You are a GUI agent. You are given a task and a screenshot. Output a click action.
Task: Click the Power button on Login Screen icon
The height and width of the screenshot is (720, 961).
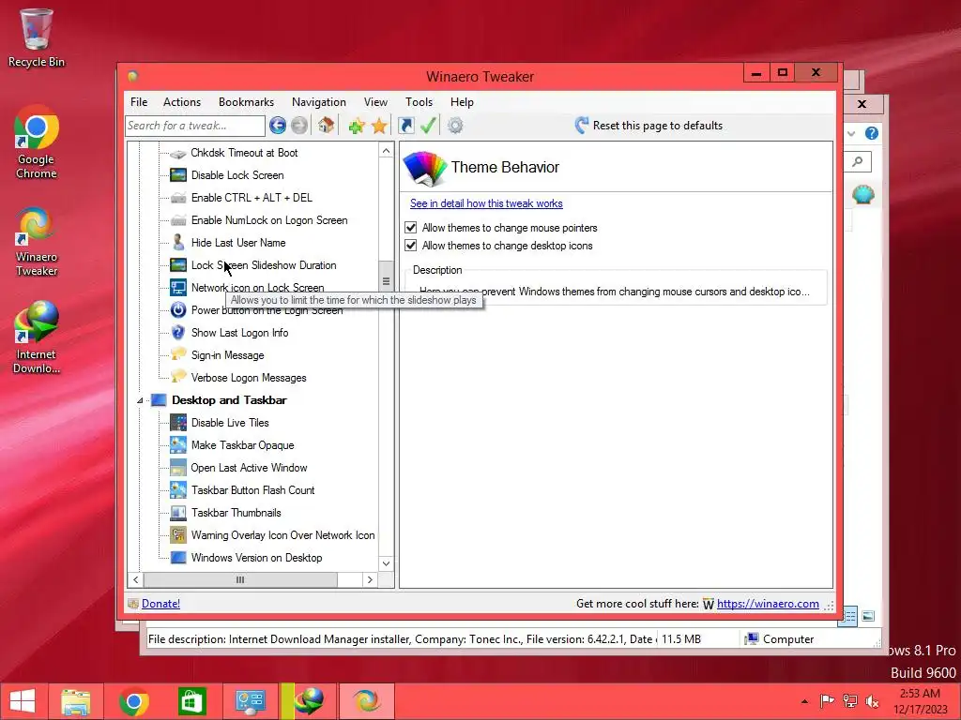pyautogui.click(x=178, y=309)
